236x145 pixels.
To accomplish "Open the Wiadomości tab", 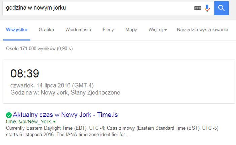I will tap(78, 30).
